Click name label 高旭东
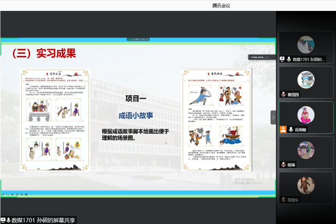Screen dimensions: 336x224 click(x=293, y=200)
